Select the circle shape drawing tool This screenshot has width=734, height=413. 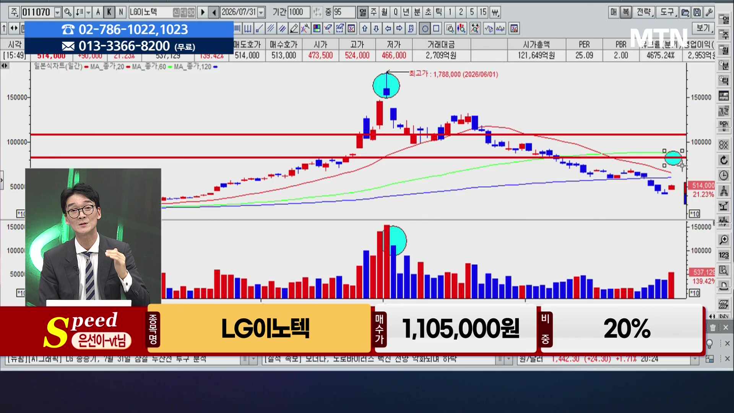click(425, 28)
